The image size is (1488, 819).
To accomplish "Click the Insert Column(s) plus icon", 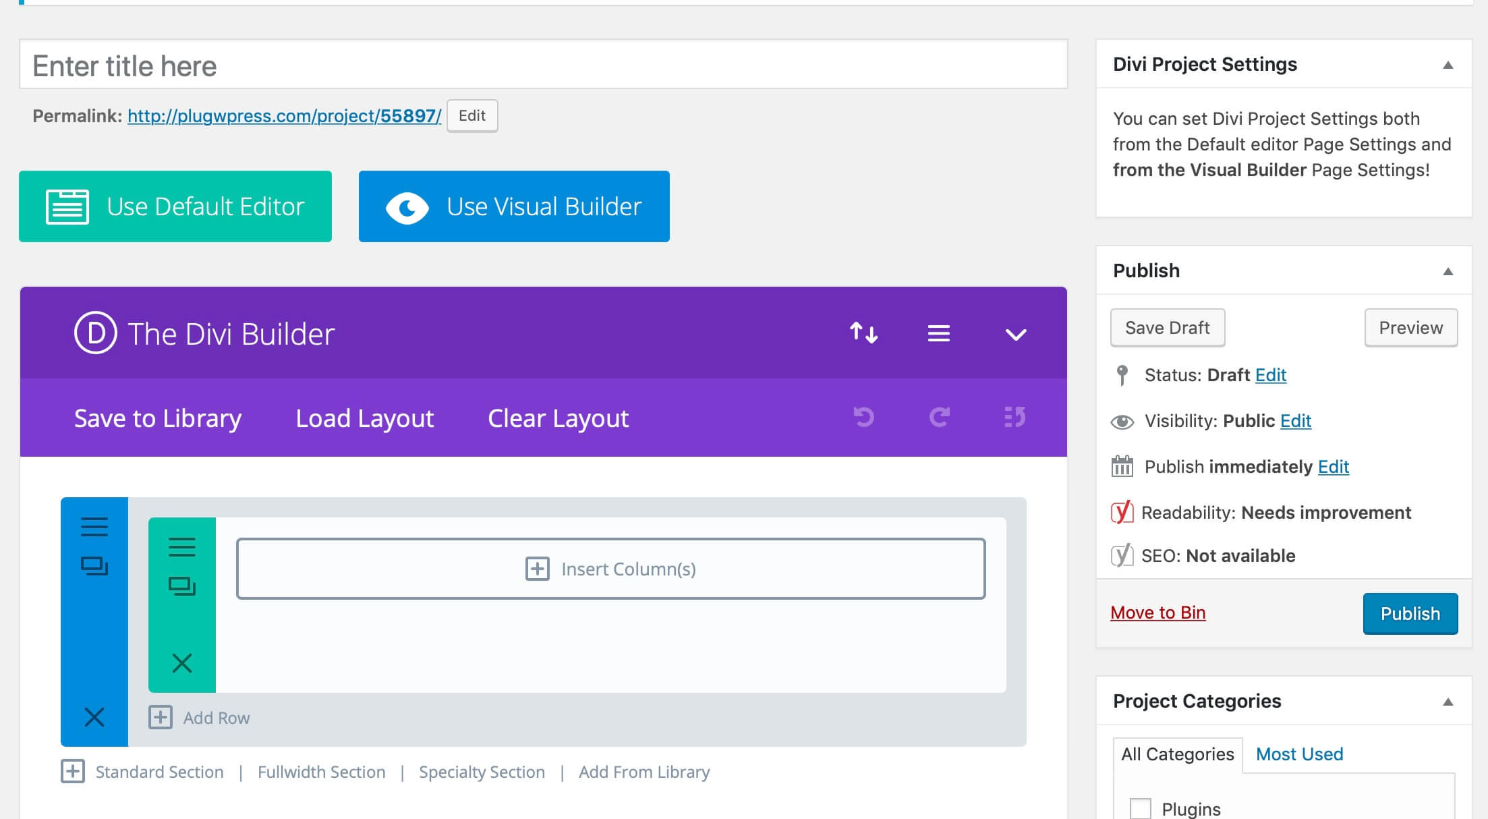I will (x=538, y=569).
